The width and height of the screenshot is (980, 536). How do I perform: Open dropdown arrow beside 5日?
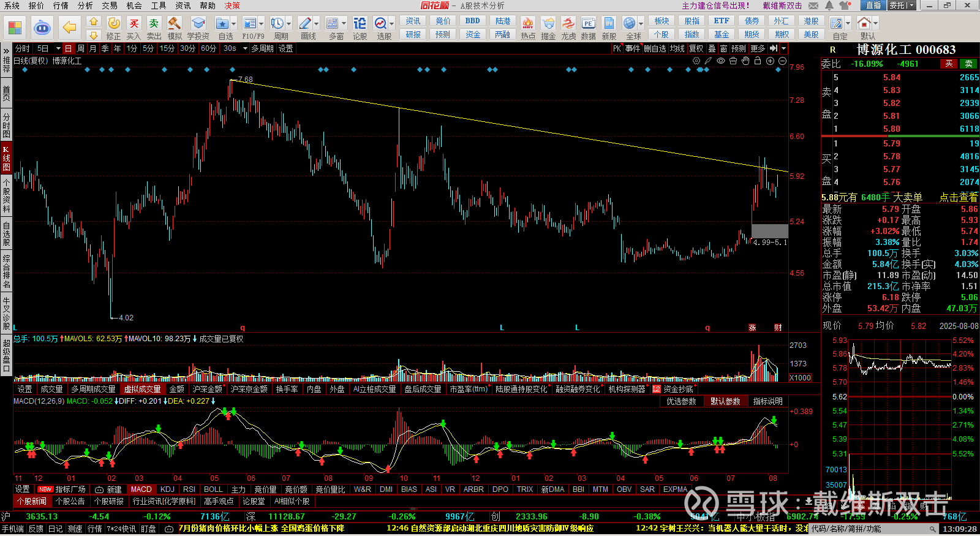click(x=58, y=48)
